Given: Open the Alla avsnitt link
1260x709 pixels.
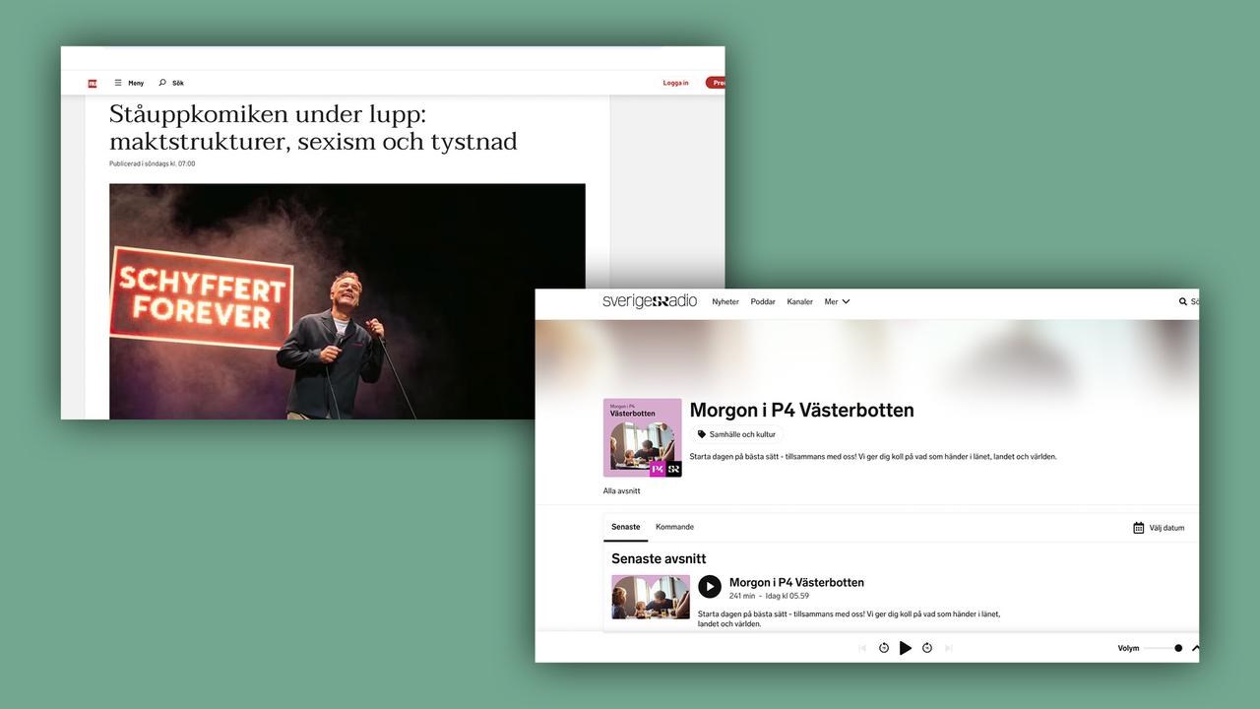Looking at the screenshot, I should (x=621, y=490).
